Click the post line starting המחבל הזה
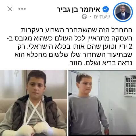Screen dimensions: 136x136 (x=76, y=30)
